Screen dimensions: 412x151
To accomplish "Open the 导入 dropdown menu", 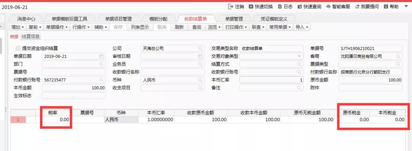I will click(x=302, y=27).
